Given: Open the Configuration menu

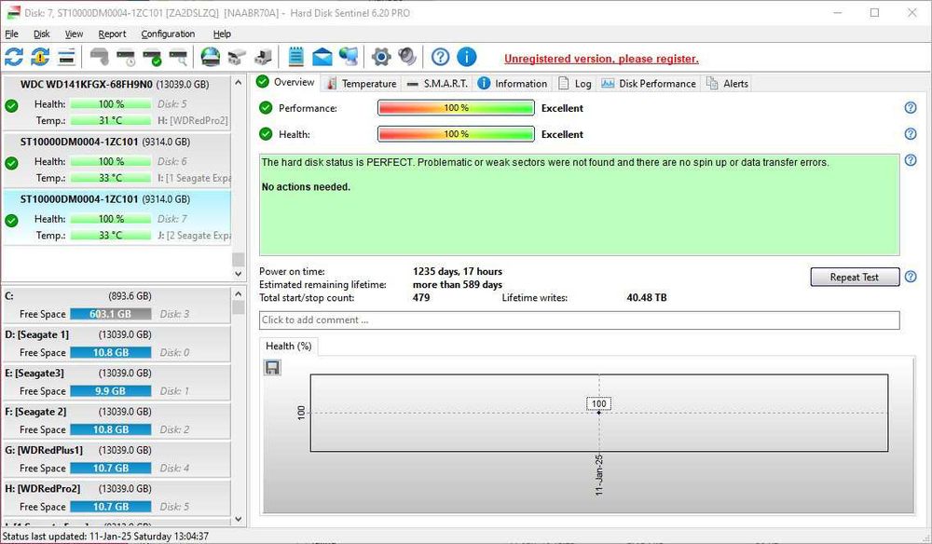Looking at the screenshot, I should tap(168, 34).
